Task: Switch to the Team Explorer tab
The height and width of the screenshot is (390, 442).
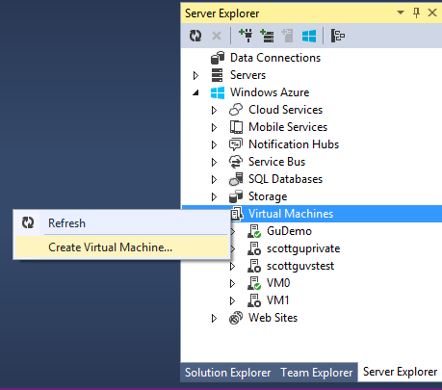Action: [x=317, y=373]
